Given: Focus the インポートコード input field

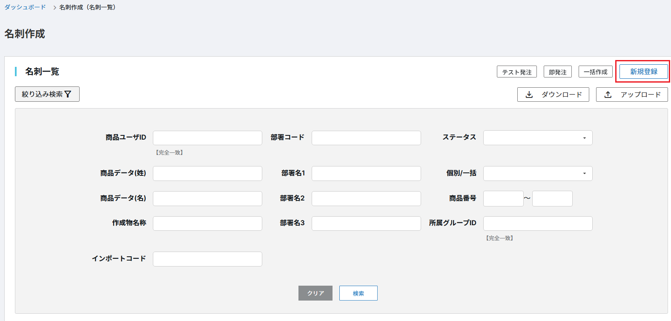Looking at the screenshot, I should coord(207,259).
